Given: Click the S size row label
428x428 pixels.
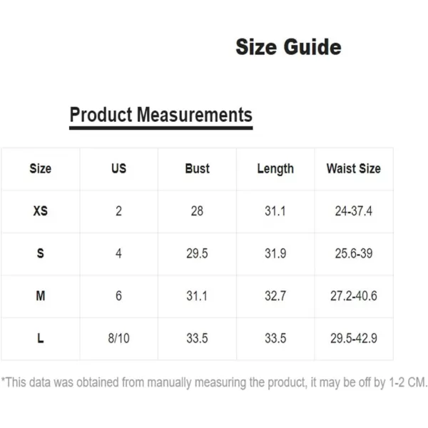Looking at the screenshot, I should [x=41, y=253].
